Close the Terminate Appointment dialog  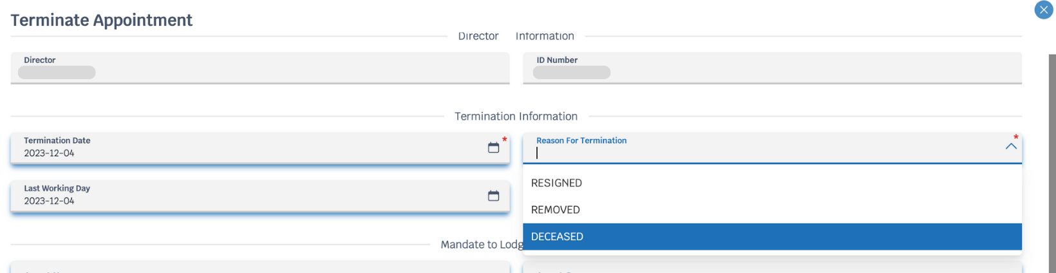point(1043,10)
